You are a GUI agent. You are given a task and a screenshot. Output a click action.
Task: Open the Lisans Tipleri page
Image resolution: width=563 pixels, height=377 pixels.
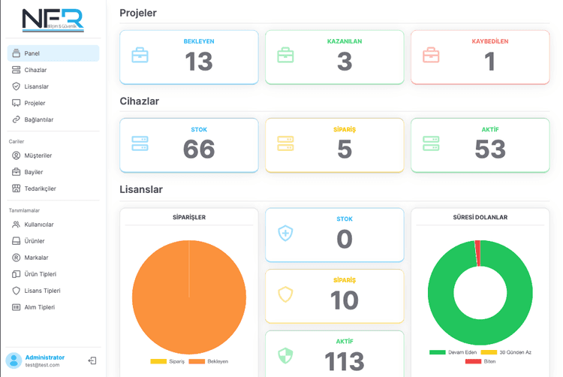click(x=42, y=291)
